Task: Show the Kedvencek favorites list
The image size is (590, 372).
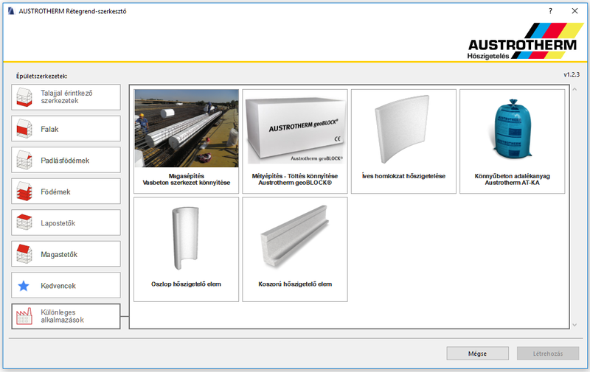Action: coord(66,285)
